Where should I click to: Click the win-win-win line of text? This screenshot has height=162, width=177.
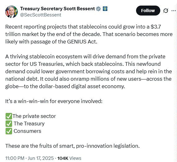[x=54, y=101]
